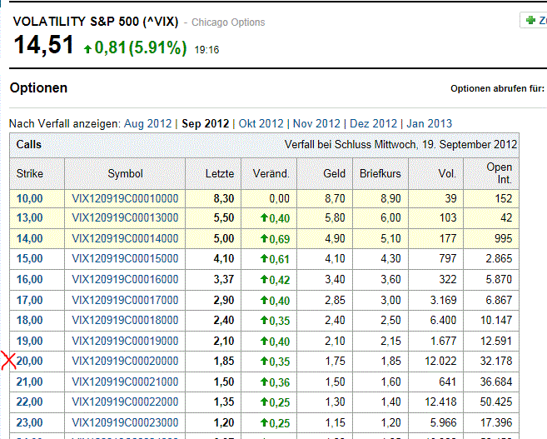Click the Chicago Options exchange label
Screen dimensions: 547x439
coord(228,22)
